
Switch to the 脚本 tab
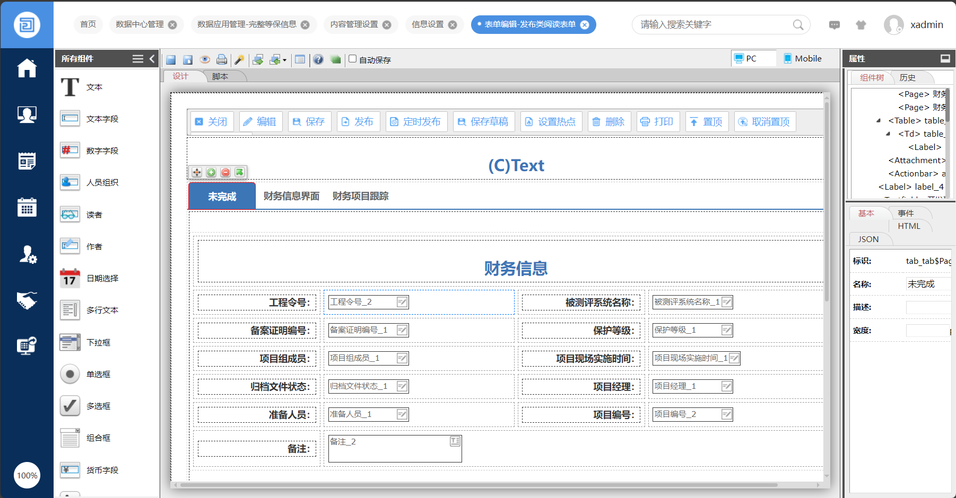[x=220, y=76]
